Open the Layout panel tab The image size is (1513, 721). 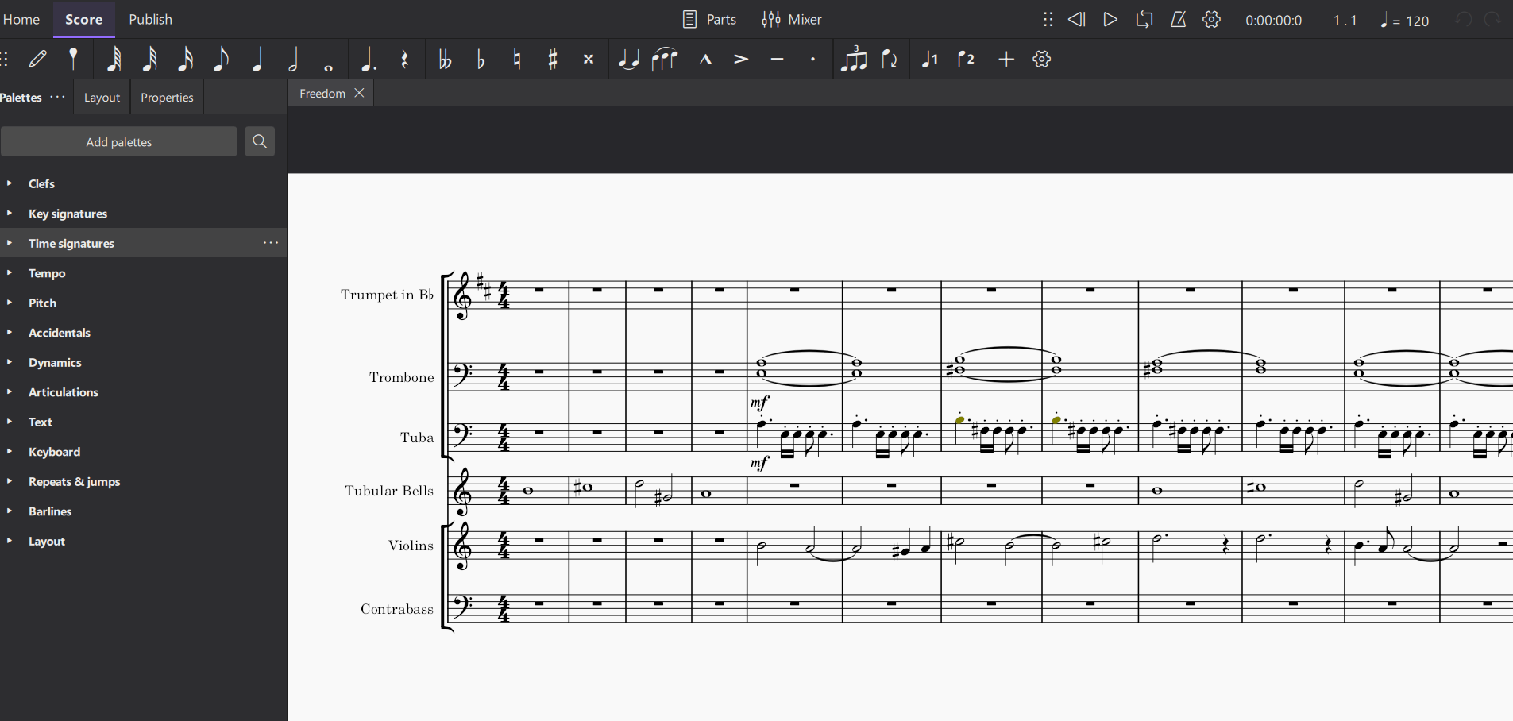[x=102, y=98]
